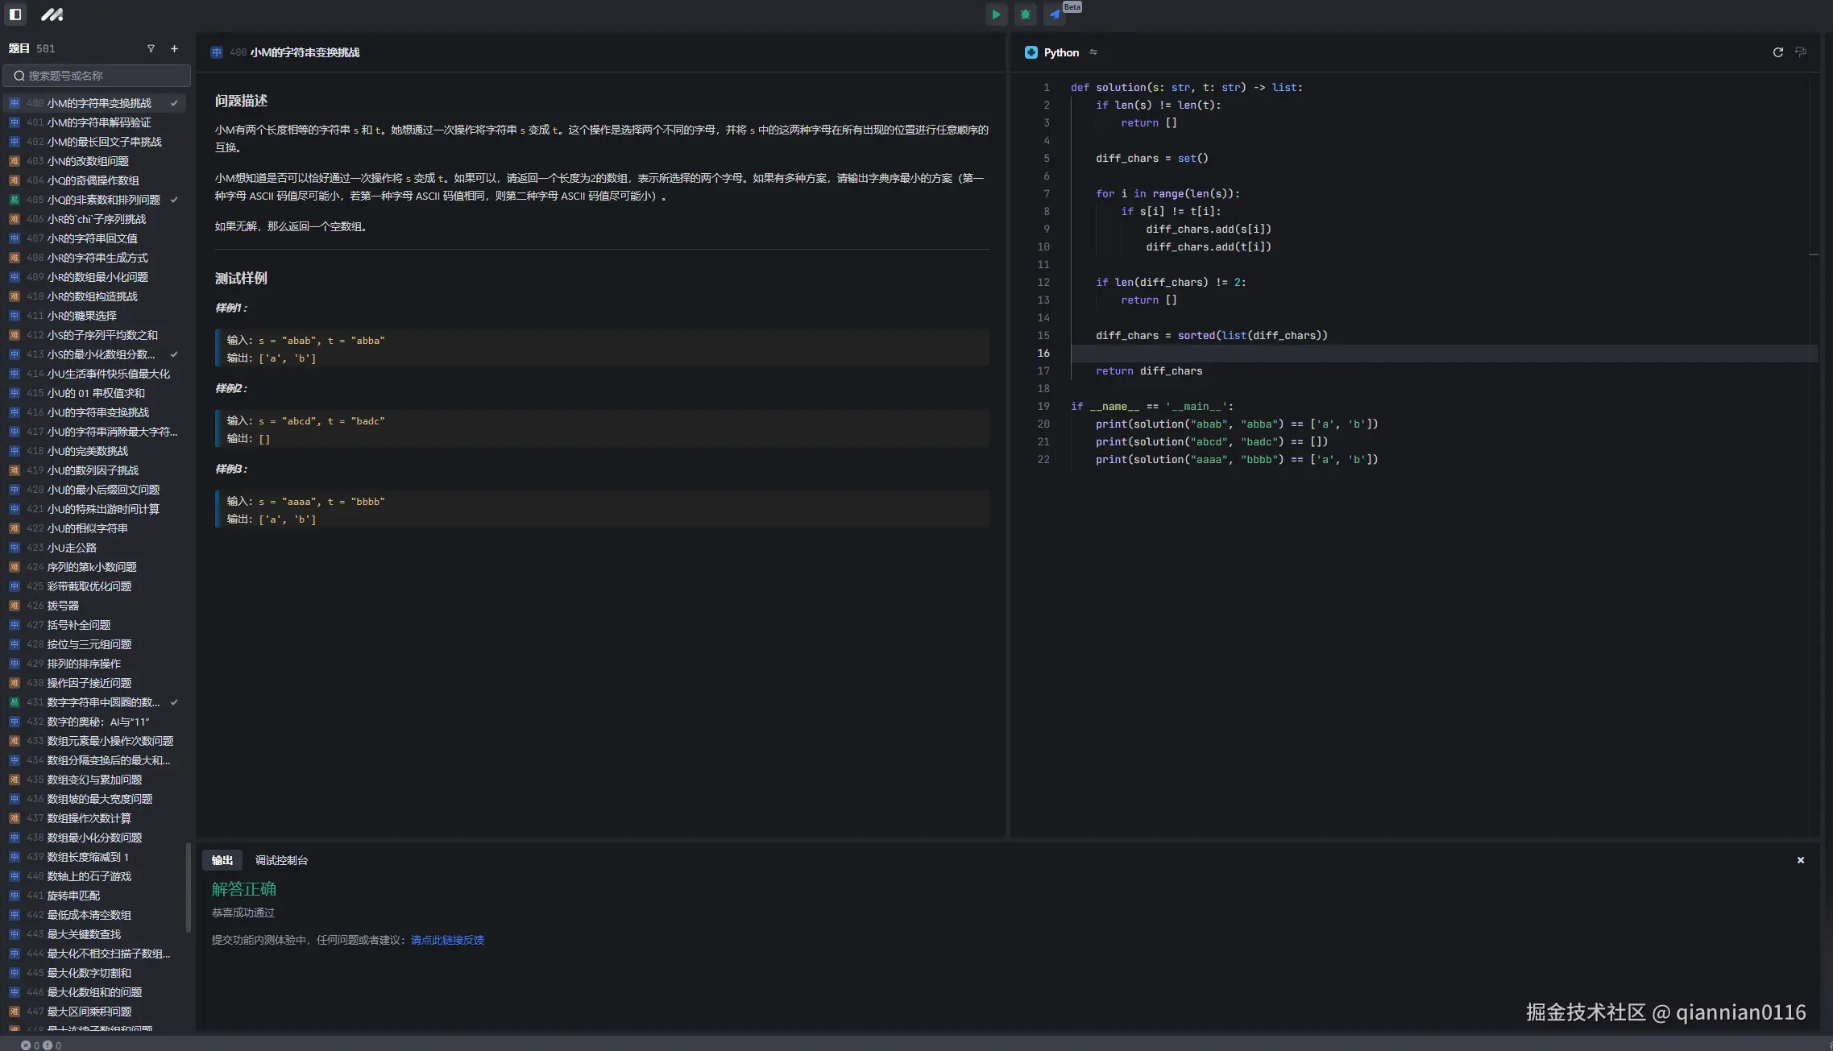Viewport: 1833px width, 1051px height.
Task: Open problem 401 小M的字符串解码验证
Action: click(98, 122)
